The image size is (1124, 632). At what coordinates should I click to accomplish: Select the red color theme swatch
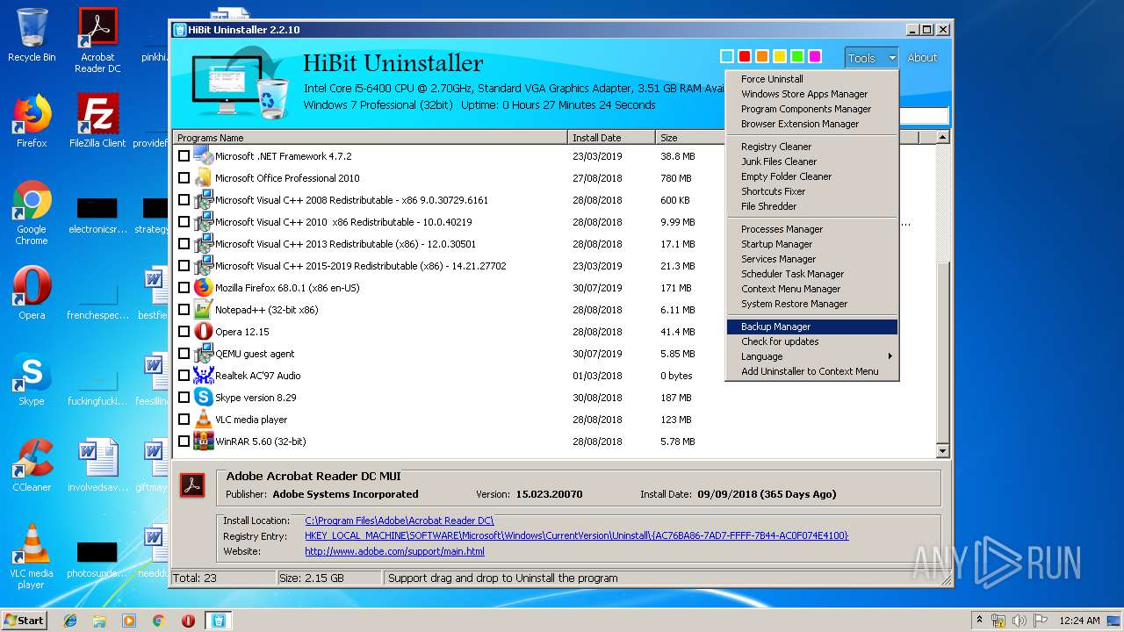click(x=745, y=56)
